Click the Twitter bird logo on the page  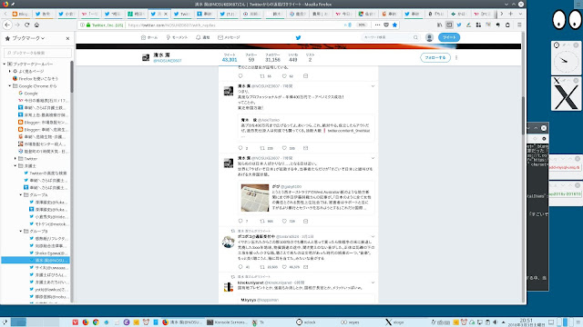[x=298, y=37]
